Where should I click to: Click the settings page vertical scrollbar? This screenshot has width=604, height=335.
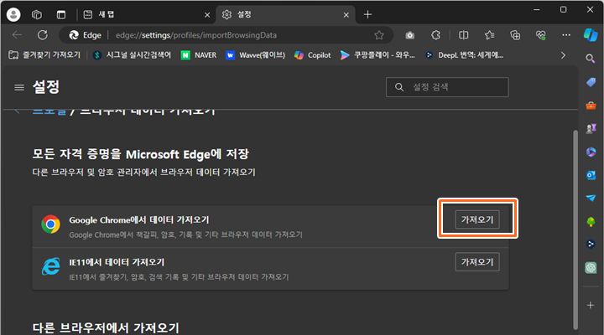click(x=575, y=229)
